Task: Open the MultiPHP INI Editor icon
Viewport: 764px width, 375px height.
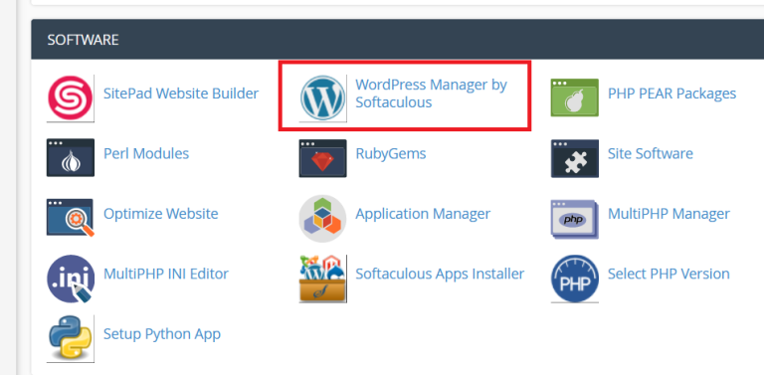Action: tap(71, 279)
